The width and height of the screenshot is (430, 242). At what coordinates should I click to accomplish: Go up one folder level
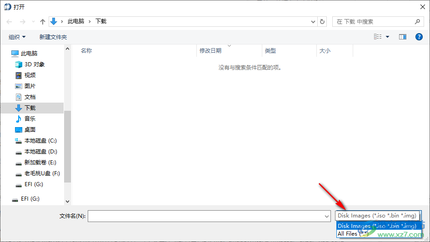click(x=43, y=22)
